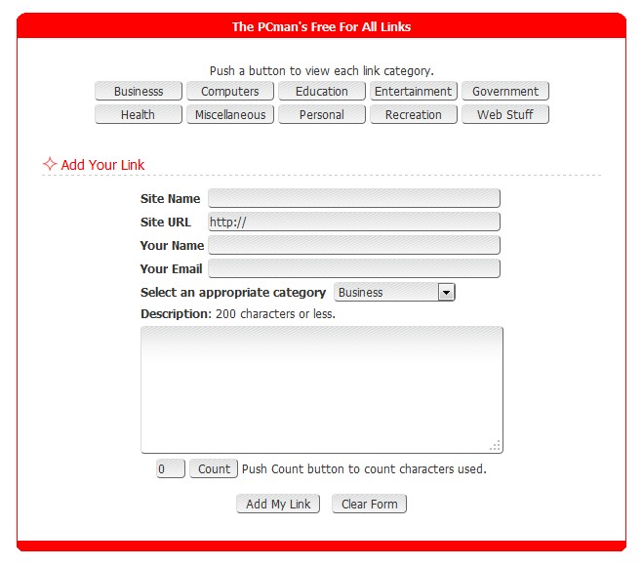Click the Your Name text box
This screenshot has width=643, height=567.
tap(354, 245)
